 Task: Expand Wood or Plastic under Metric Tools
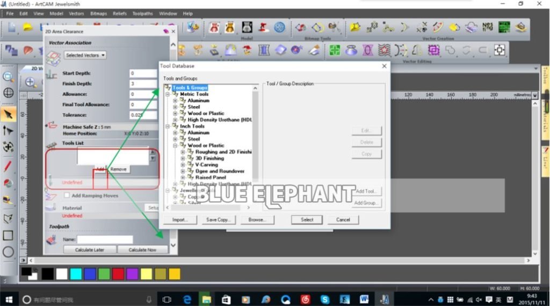point(175,114)
